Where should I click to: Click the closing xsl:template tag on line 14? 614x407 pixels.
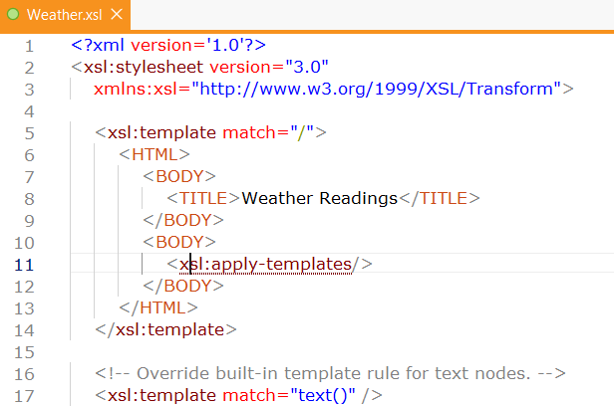click(166, 329)
